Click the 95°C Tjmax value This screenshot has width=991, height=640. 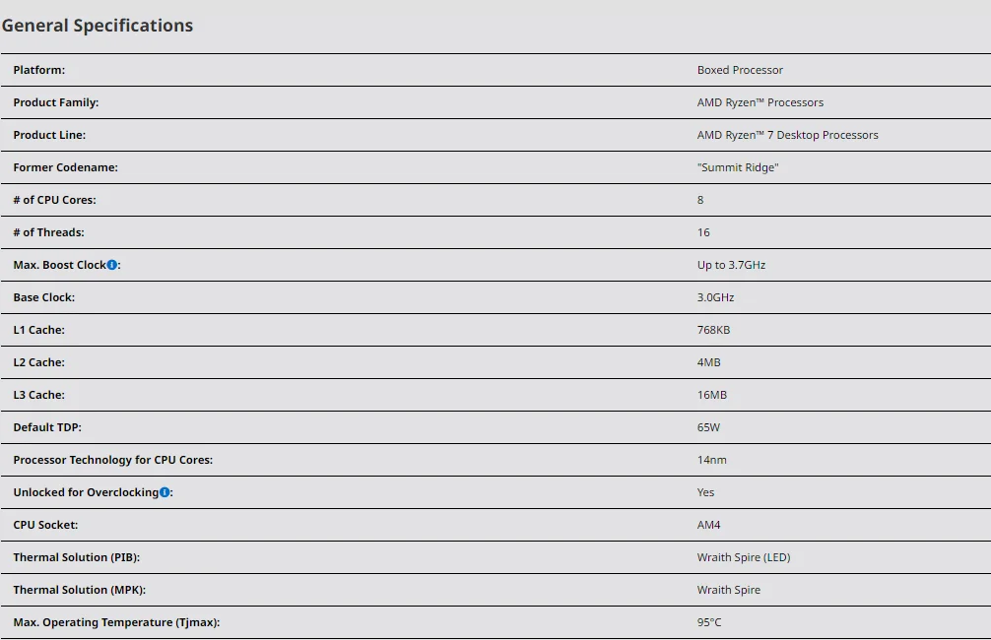709,622
